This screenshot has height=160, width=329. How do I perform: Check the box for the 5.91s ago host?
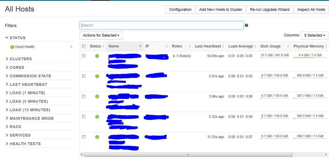point(84,76)
